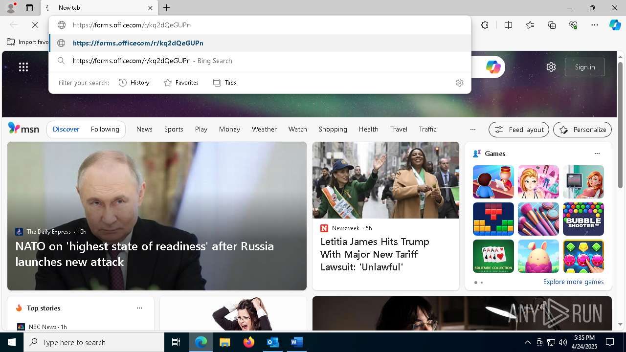Screen dimensions: 626x352
Task: Open address bar search settings gear
Action: [x=459, y=83]
